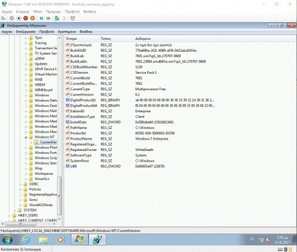Click the green Reset/Resume play icon

(48, 18)
